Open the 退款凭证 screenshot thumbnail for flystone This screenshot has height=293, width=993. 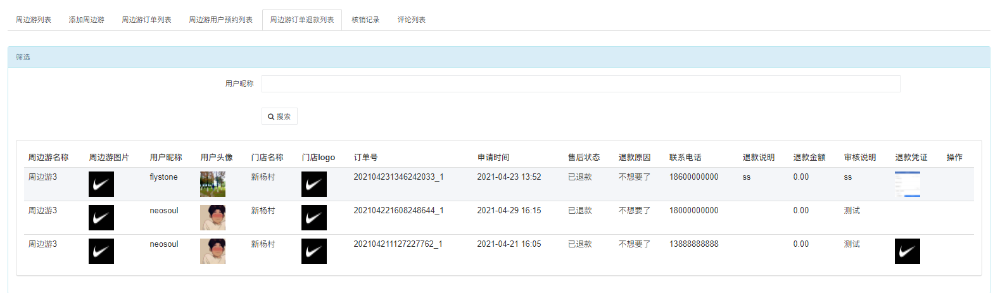click(908, 184)
